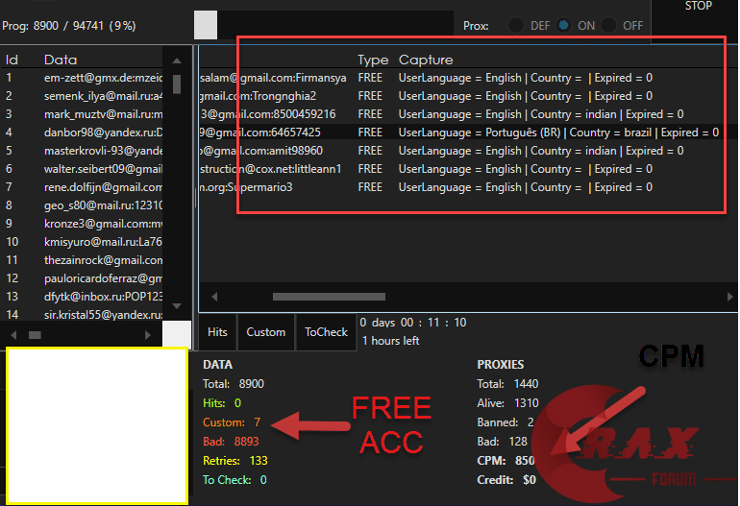Screen dimensions: 740x506
Task: Click the Custom: 7 statistic
Action: pyautogui.click(x=232, y=422)
